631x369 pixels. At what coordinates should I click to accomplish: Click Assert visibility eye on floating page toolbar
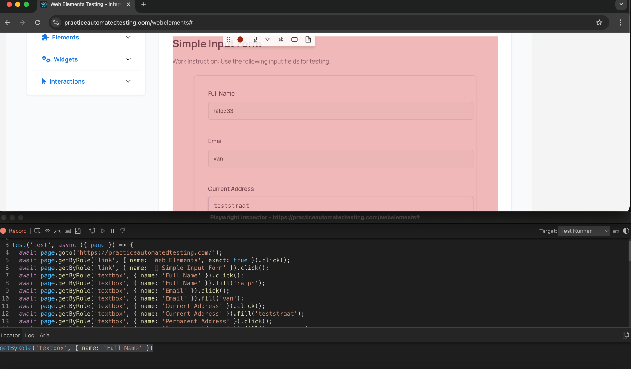pyautogui.click(x=267, y=39)
